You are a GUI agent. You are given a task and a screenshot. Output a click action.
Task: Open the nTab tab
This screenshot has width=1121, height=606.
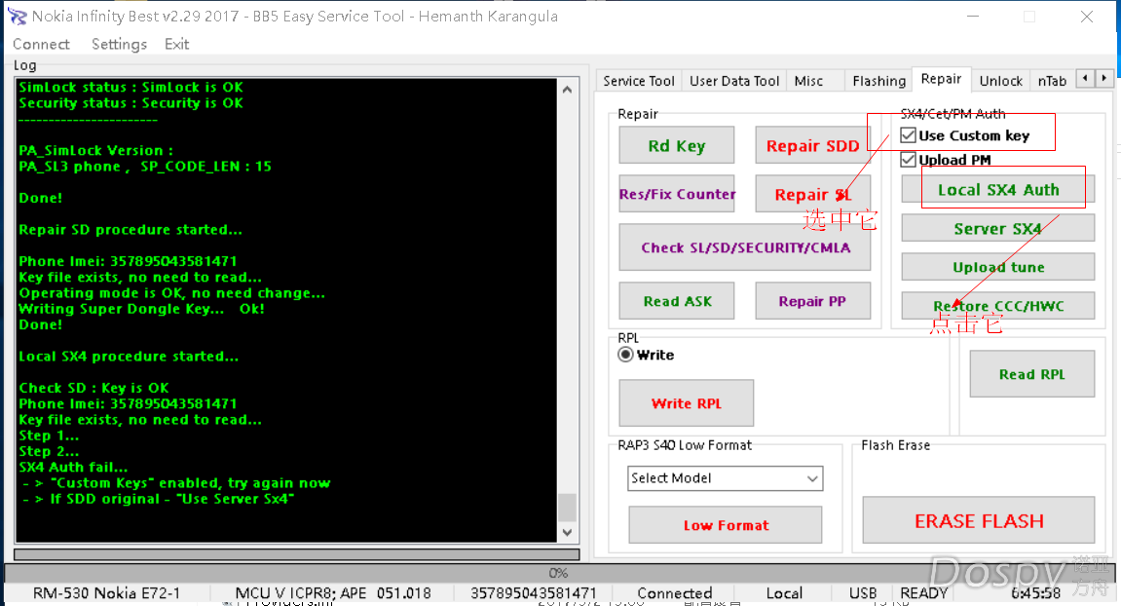point(1052,81)
